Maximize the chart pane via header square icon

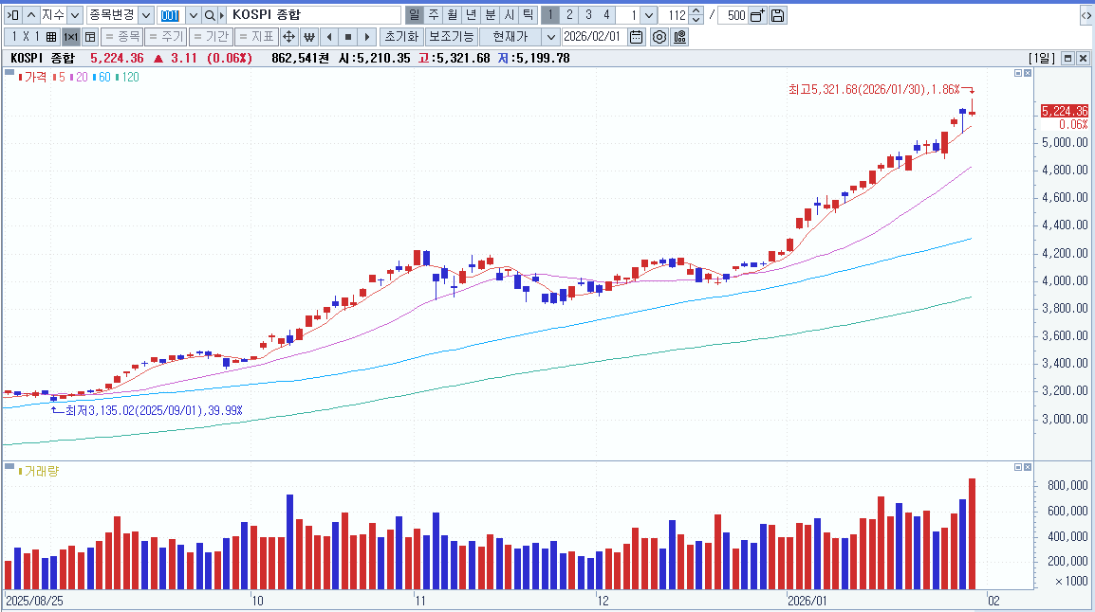point(1067,59)
